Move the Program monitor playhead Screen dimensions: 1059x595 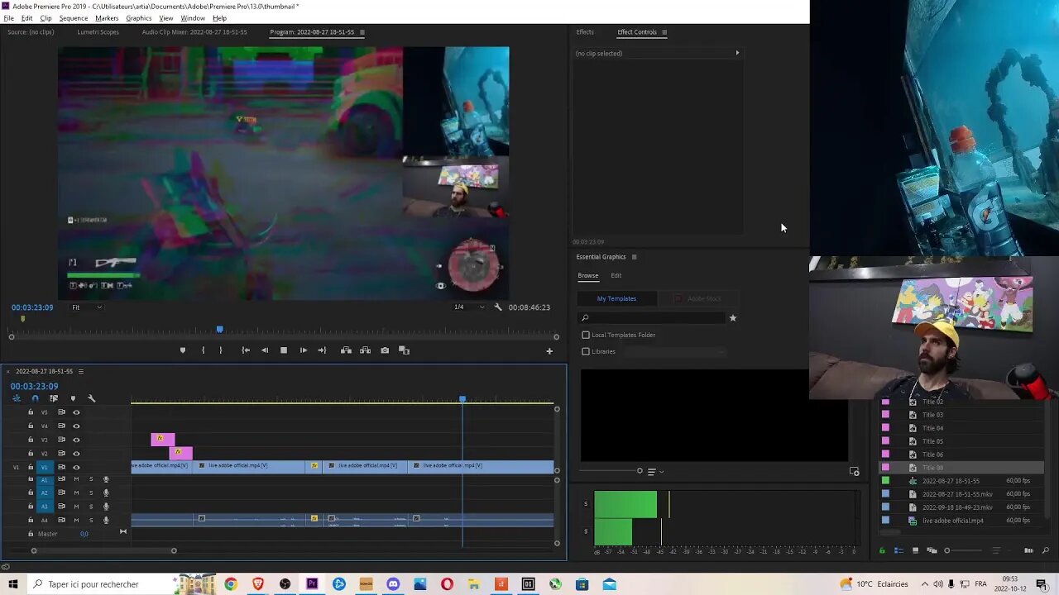coord(219,329)
